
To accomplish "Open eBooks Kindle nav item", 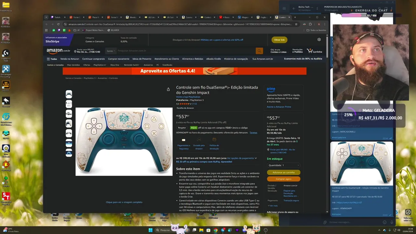I will coord(214,59).
